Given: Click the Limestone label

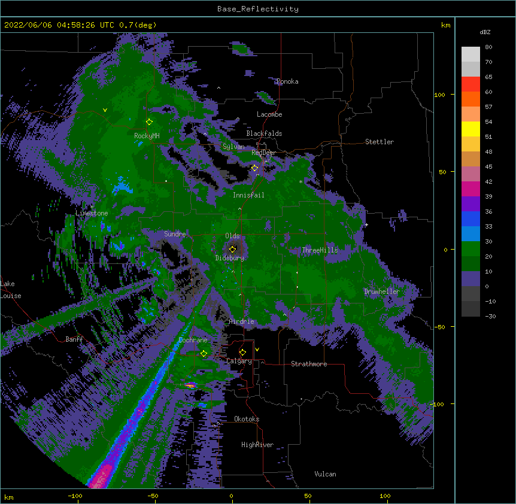Looking at the screenshot, I should click(92, 213).
